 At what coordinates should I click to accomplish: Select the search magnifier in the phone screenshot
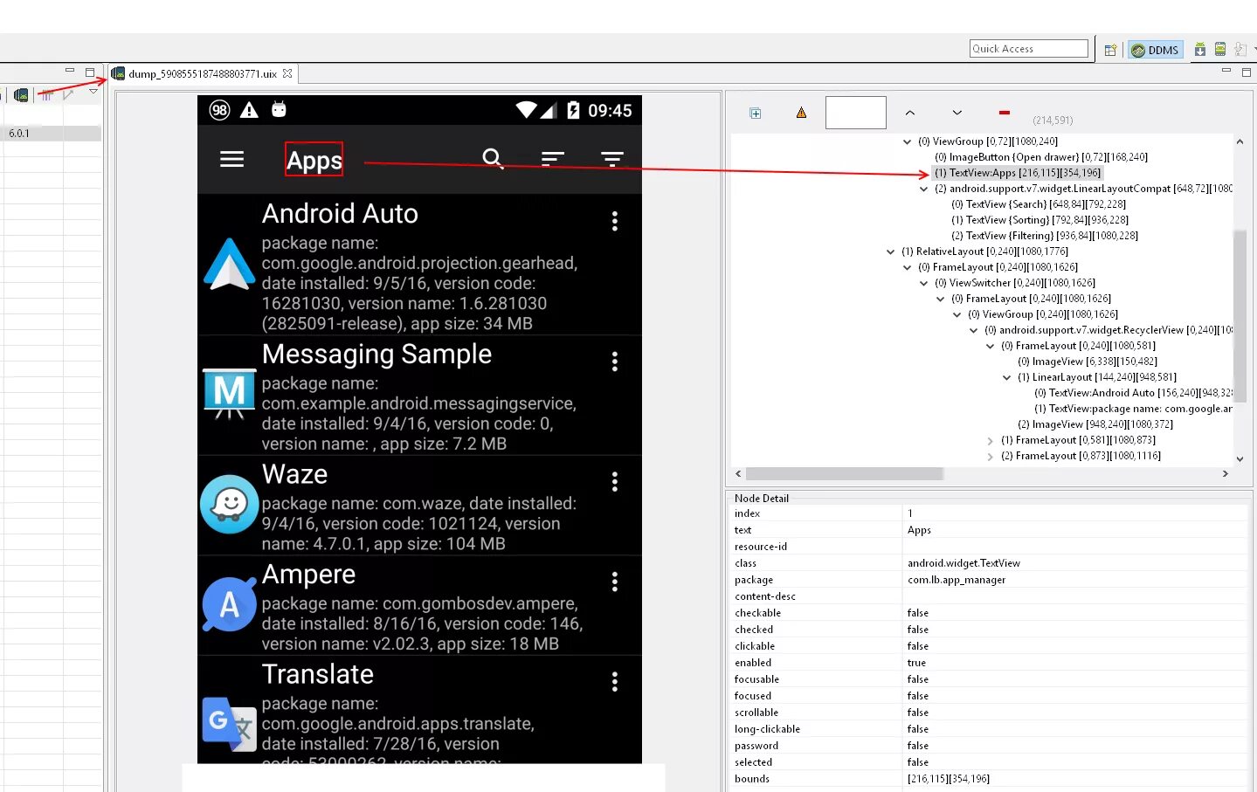(493, 159)
